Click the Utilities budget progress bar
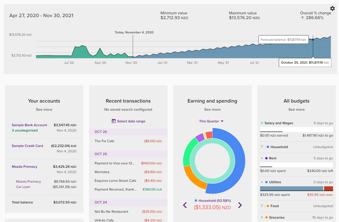Screen dimensions: 339x222 click(292, 188)
